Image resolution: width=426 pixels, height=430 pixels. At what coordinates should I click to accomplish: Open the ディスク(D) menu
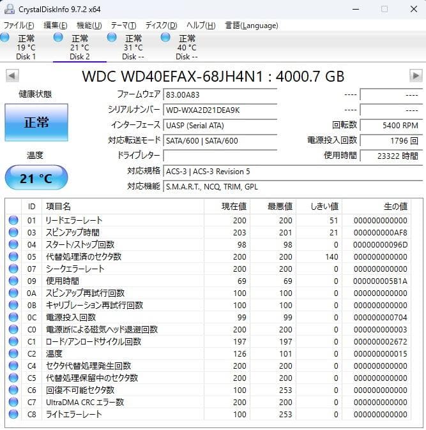161,26
